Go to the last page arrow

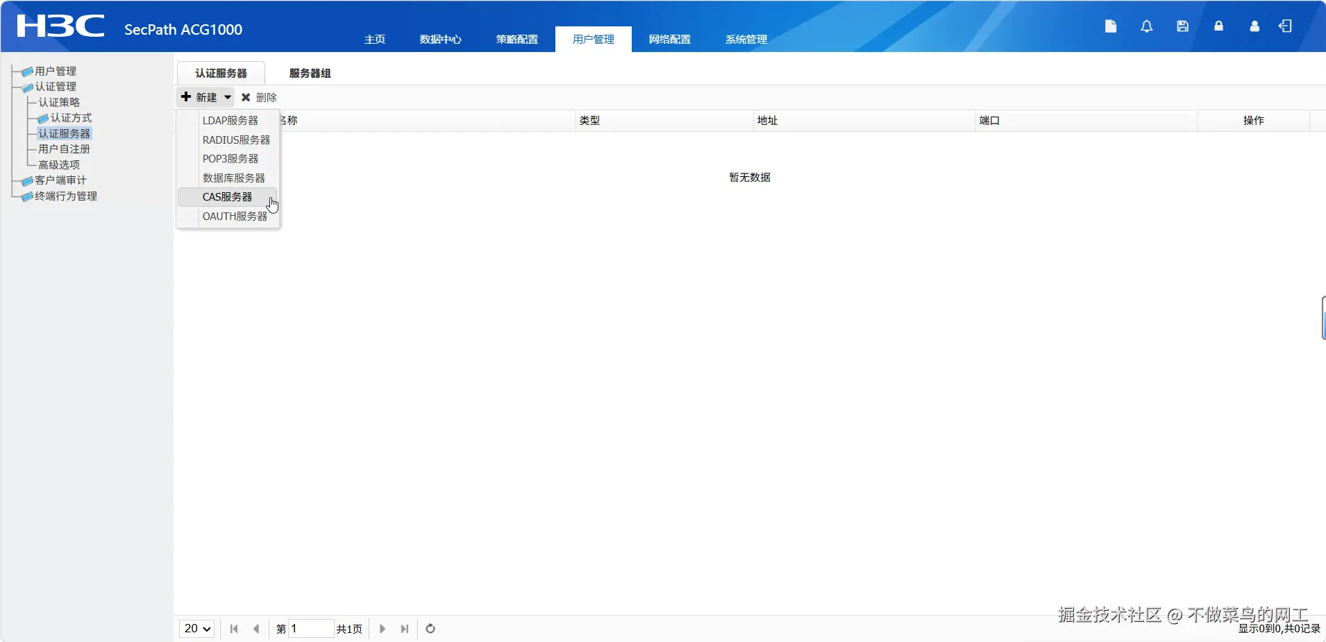[x=405, y=629]
